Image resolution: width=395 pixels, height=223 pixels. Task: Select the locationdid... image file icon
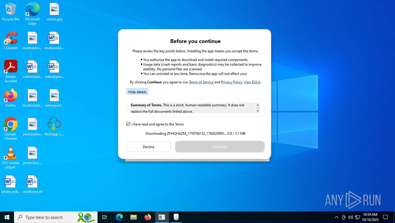[32, 98]
